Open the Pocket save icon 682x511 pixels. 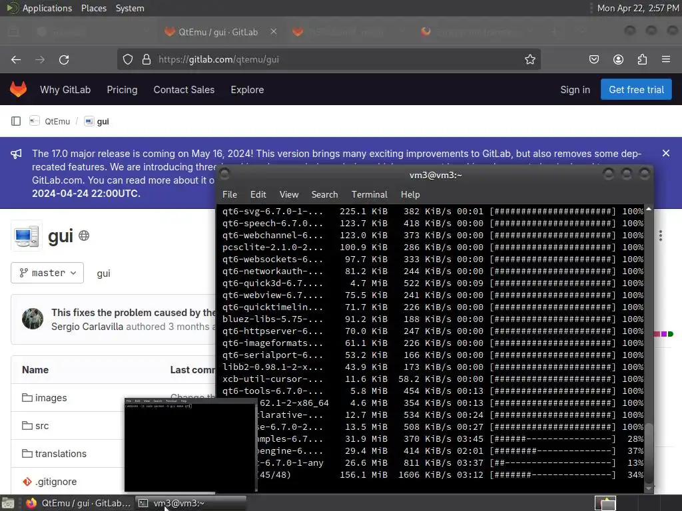point(593,59)
